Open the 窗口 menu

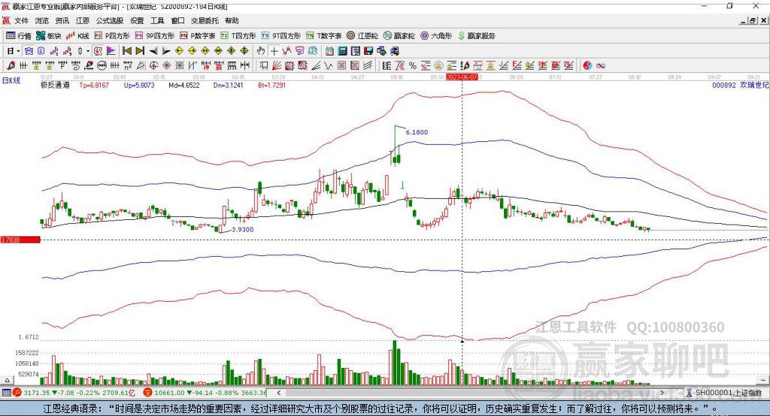[177, 20]
